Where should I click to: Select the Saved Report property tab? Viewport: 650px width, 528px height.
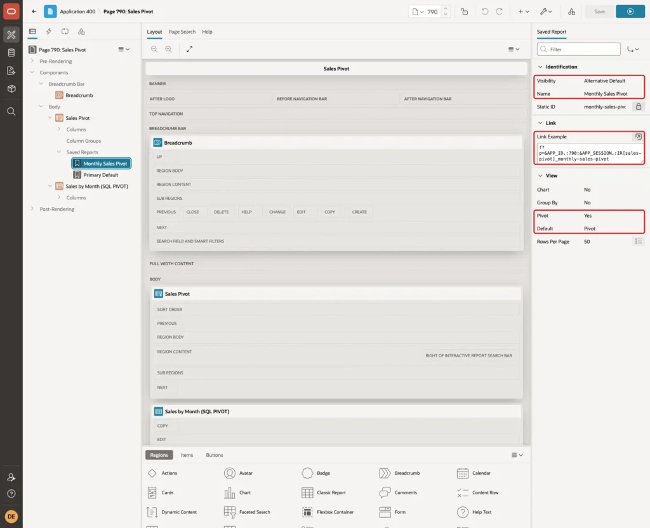[x=551, y=32]
